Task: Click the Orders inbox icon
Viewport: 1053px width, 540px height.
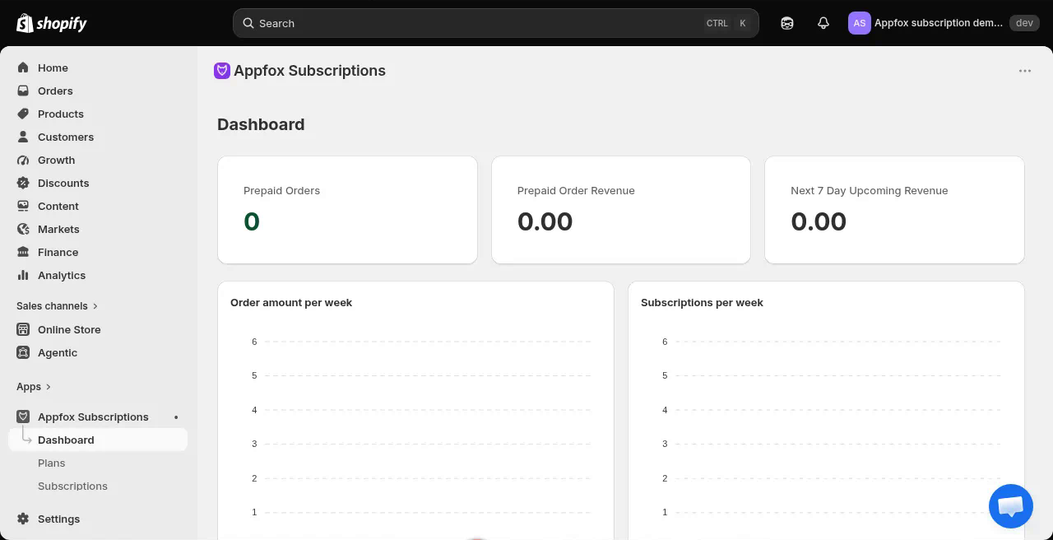Action: [23, 91]
